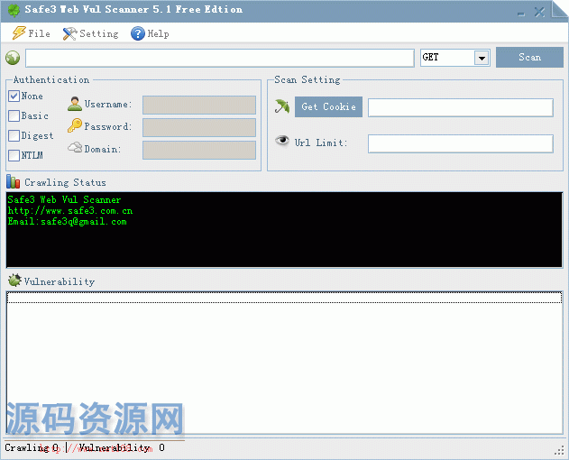Click the green umbrella cookie icon
This screenshot has width=569, height=460.
pos(282,106)
